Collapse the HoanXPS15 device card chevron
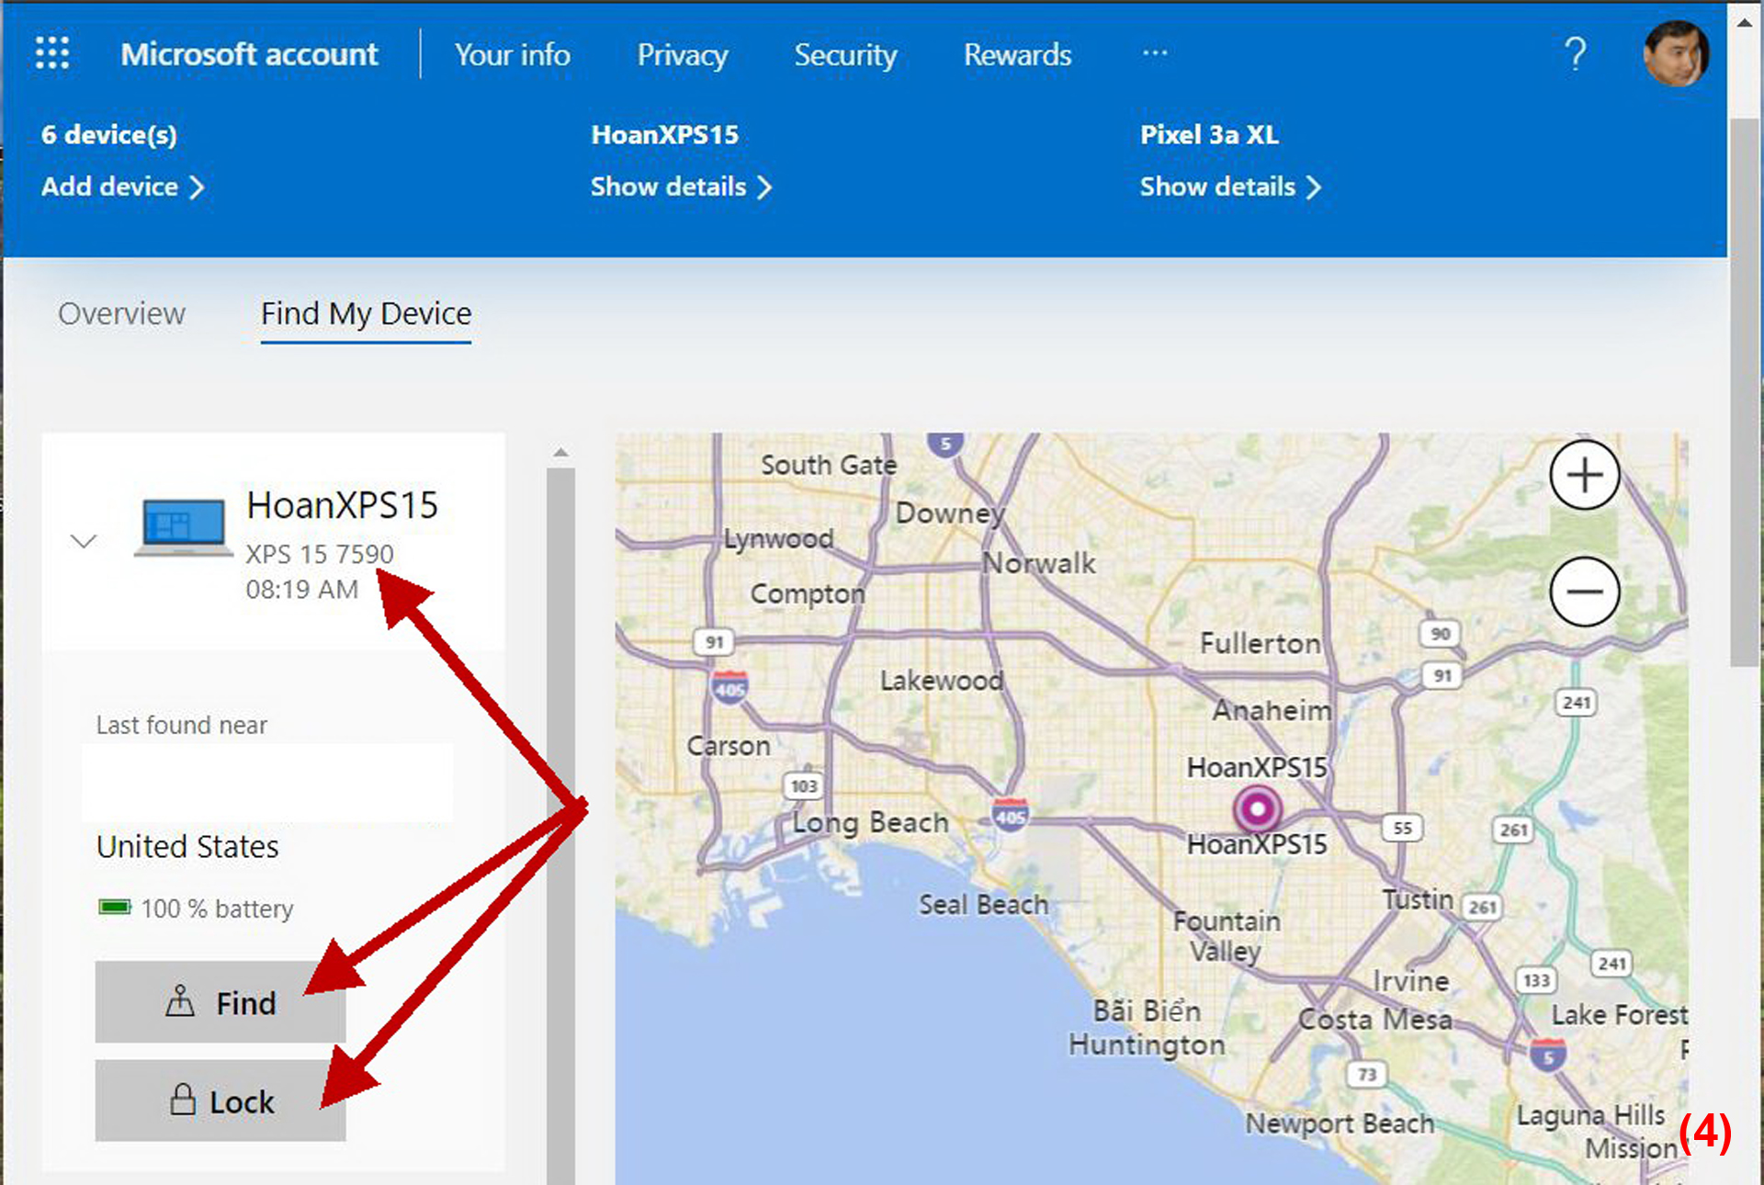Screen dimensions: 1764x1185 (x=84, y=540)
